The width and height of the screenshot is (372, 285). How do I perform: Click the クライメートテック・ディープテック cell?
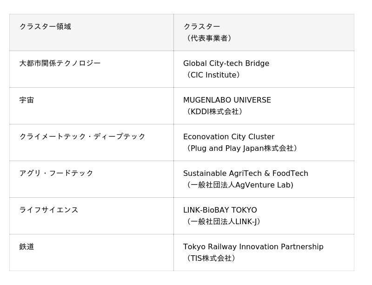pos(82,137)
